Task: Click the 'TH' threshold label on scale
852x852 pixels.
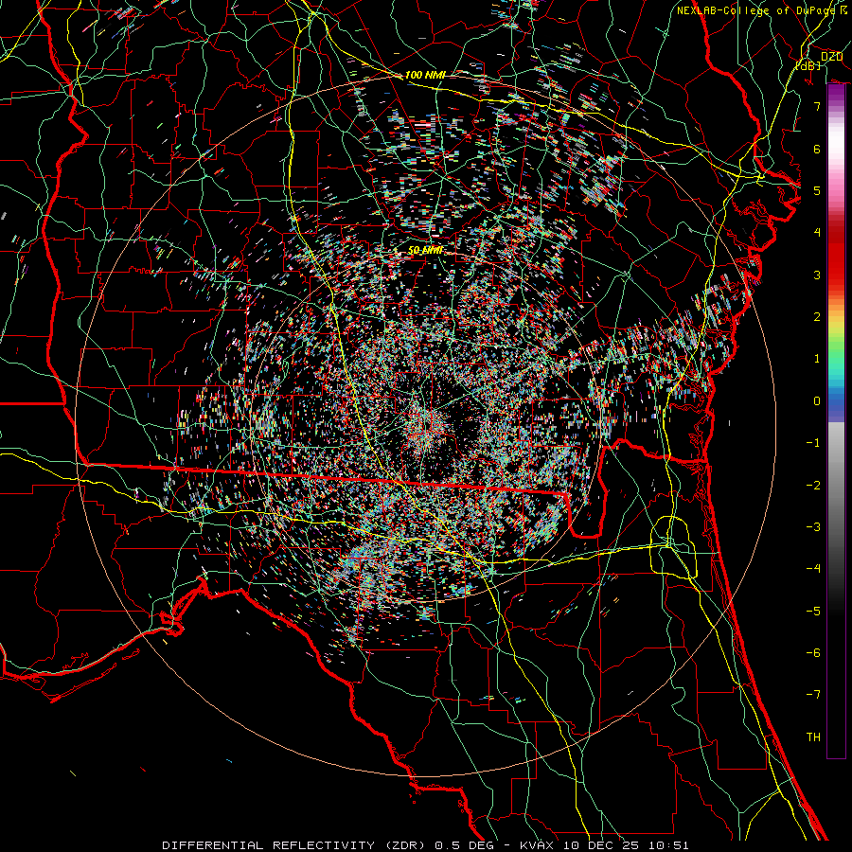Action: click(x=813, y=737)
